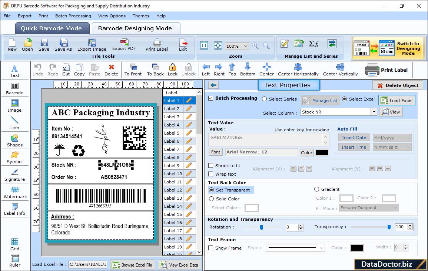Click View Excel Data button
The height and width of the screenshot is (271, 428).
(179, 265)
